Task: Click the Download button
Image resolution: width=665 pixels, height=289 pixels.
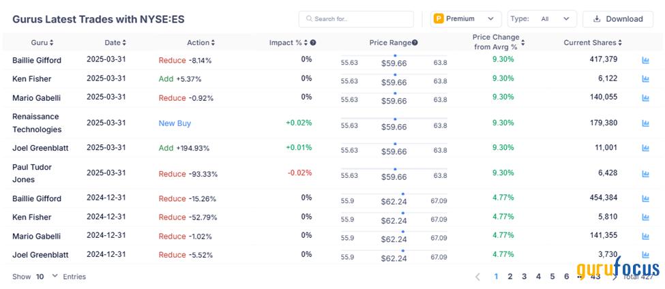Action: click(617, 18)
